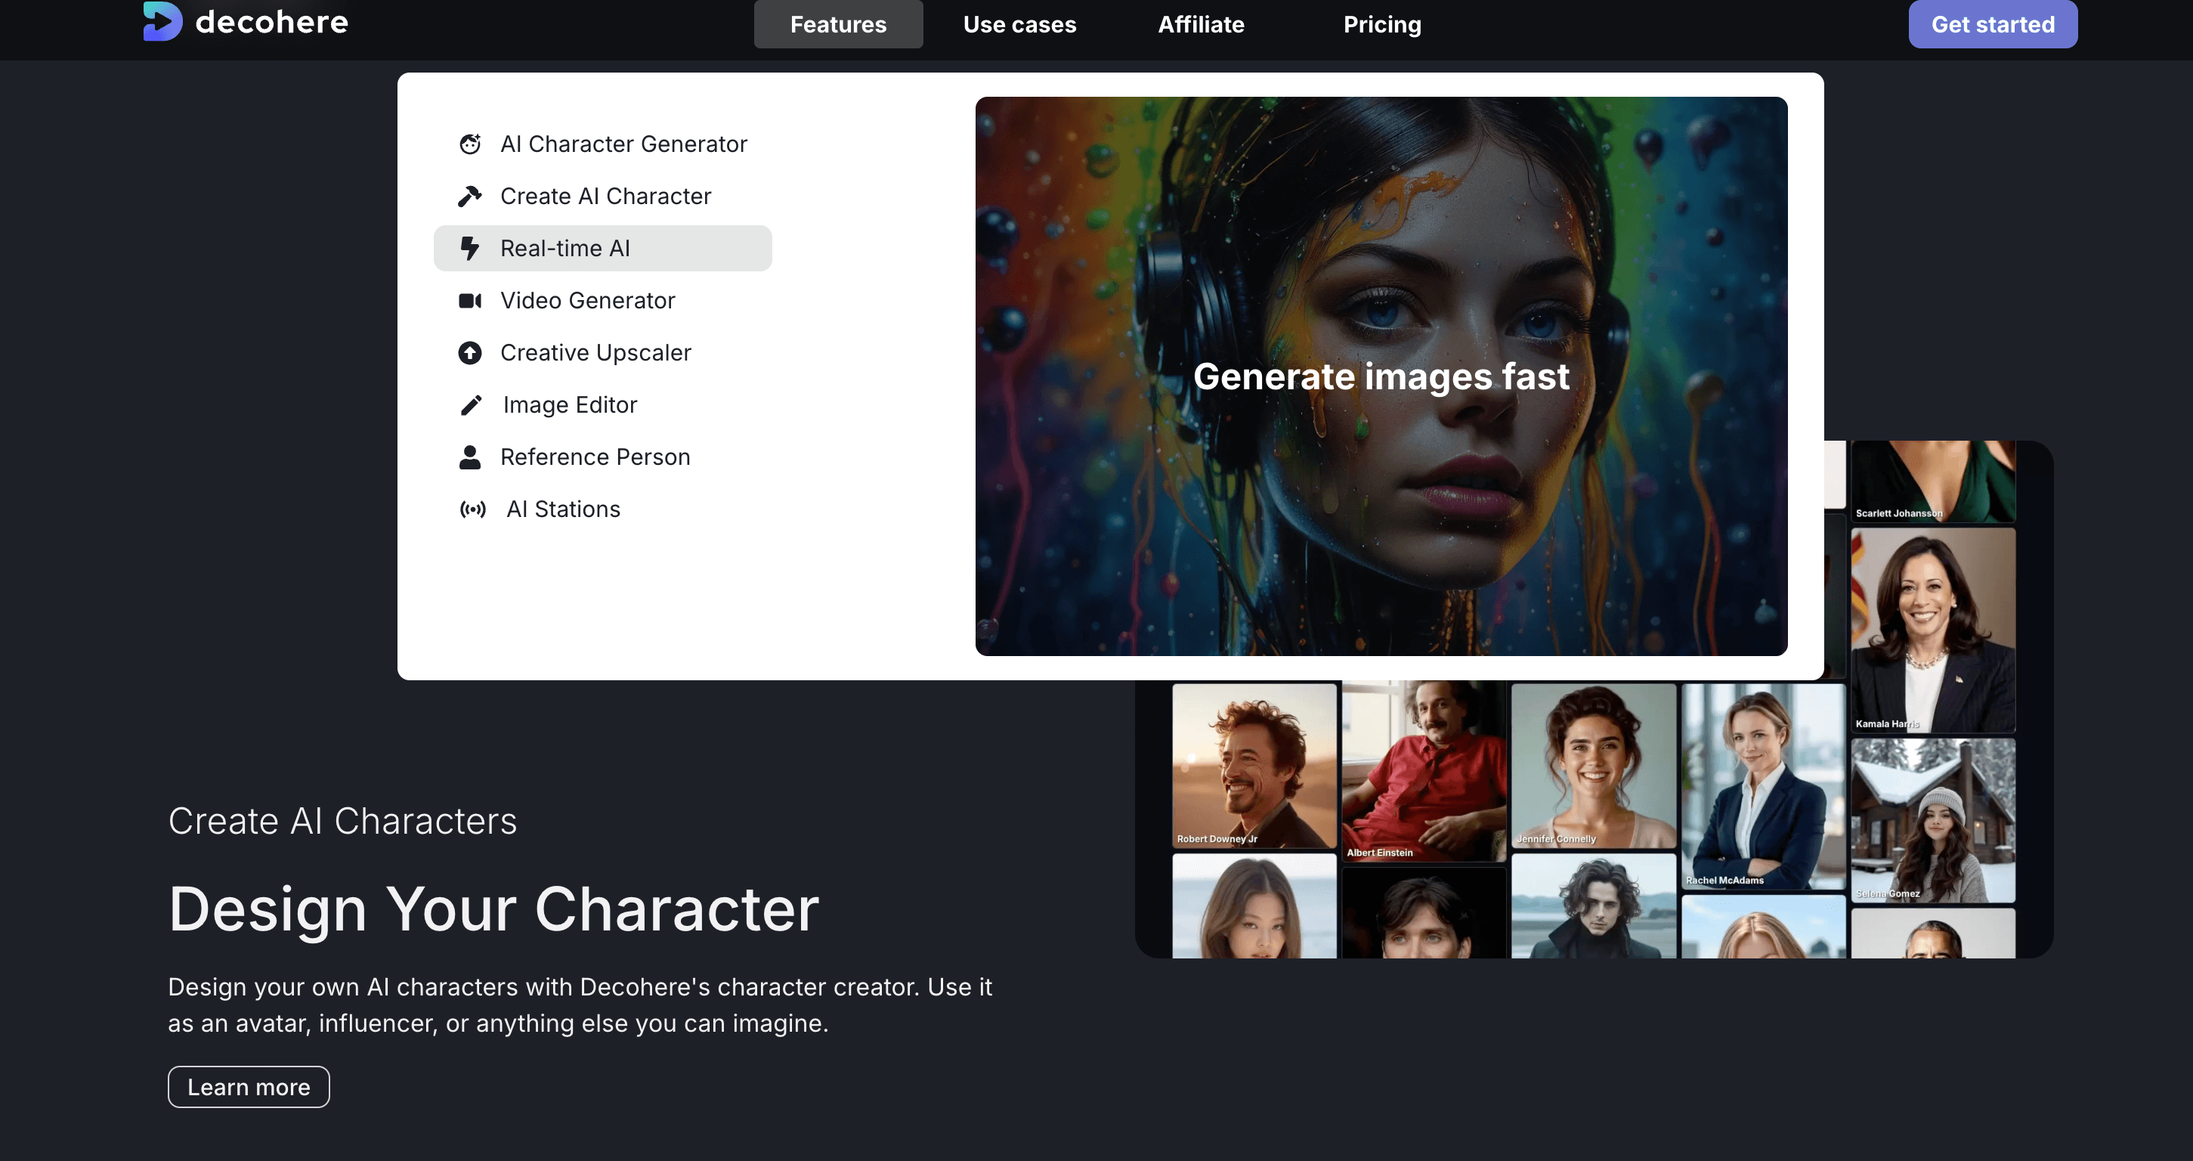The image size is (2193, 1161).
Task: Go to the Affiliate page
Action: (x=1200, y=24)
